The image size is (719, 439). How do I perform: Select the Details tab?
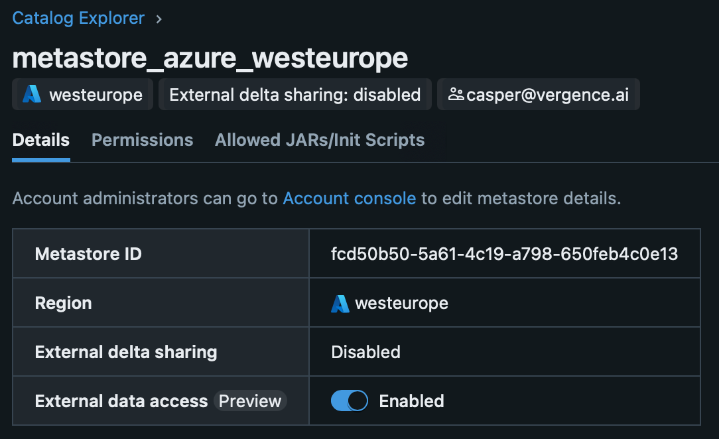pos(41,140)
